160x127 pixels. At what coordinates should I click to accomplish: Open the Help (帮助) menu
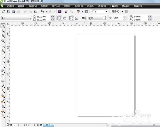click(x=138, y=6)
